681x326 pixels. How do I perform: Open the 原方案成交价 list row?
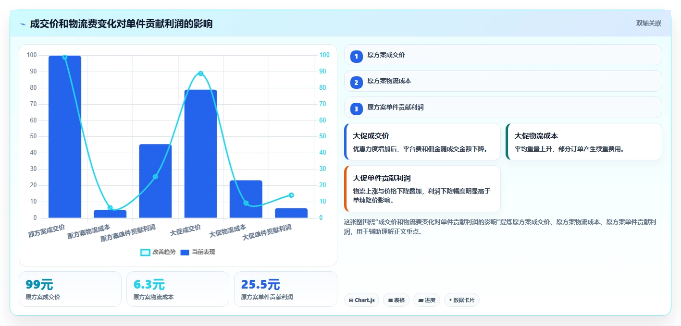click(x=503, y=55)
